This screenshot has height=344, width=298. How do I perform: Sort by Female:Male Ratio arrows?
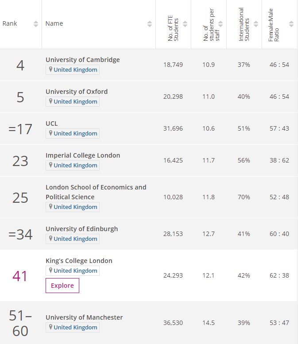pyautogui.click(x=291, y=24)
